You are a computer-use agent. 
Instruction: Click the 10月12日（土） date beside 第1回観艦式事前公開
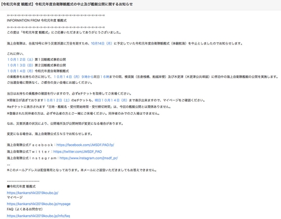[20, 60]
